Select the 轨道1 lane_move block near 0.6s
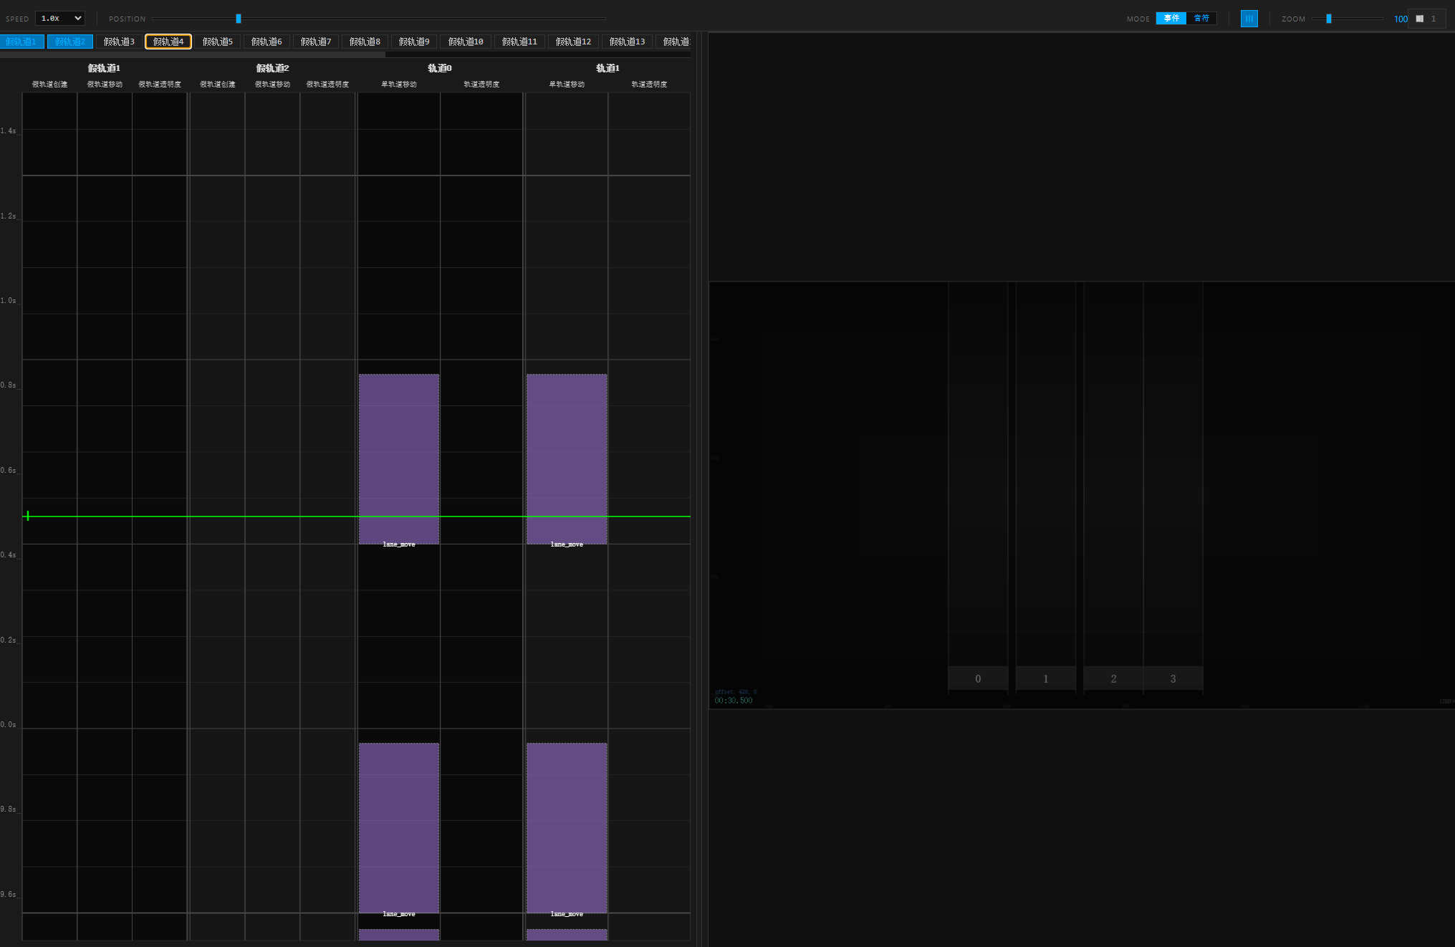 pos(567,458)
